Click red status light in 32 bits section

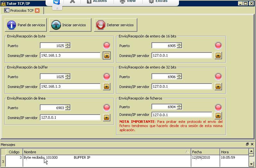218,76
